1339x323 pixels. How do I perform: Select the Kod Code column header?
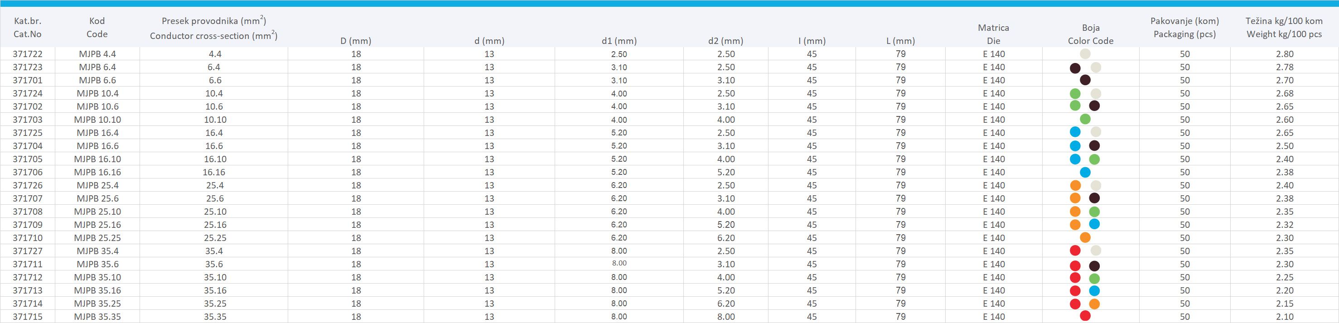click(x=97, y=28)
